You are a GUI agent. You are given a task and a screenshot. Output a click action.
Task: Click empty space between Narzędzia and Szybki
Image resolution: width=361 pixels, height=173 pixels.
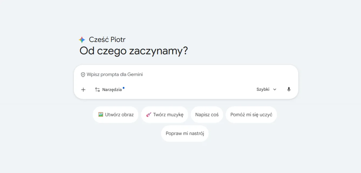point(188,90)
